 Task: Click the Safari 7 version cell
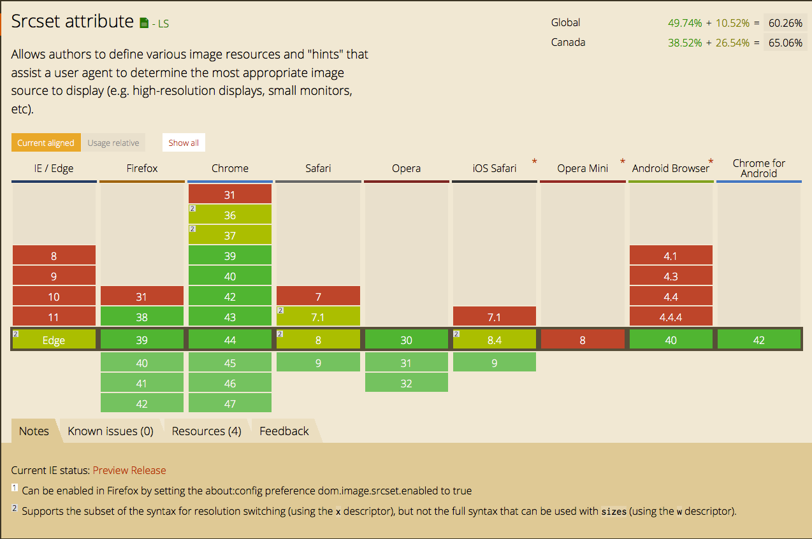click(x=318, y=296)
